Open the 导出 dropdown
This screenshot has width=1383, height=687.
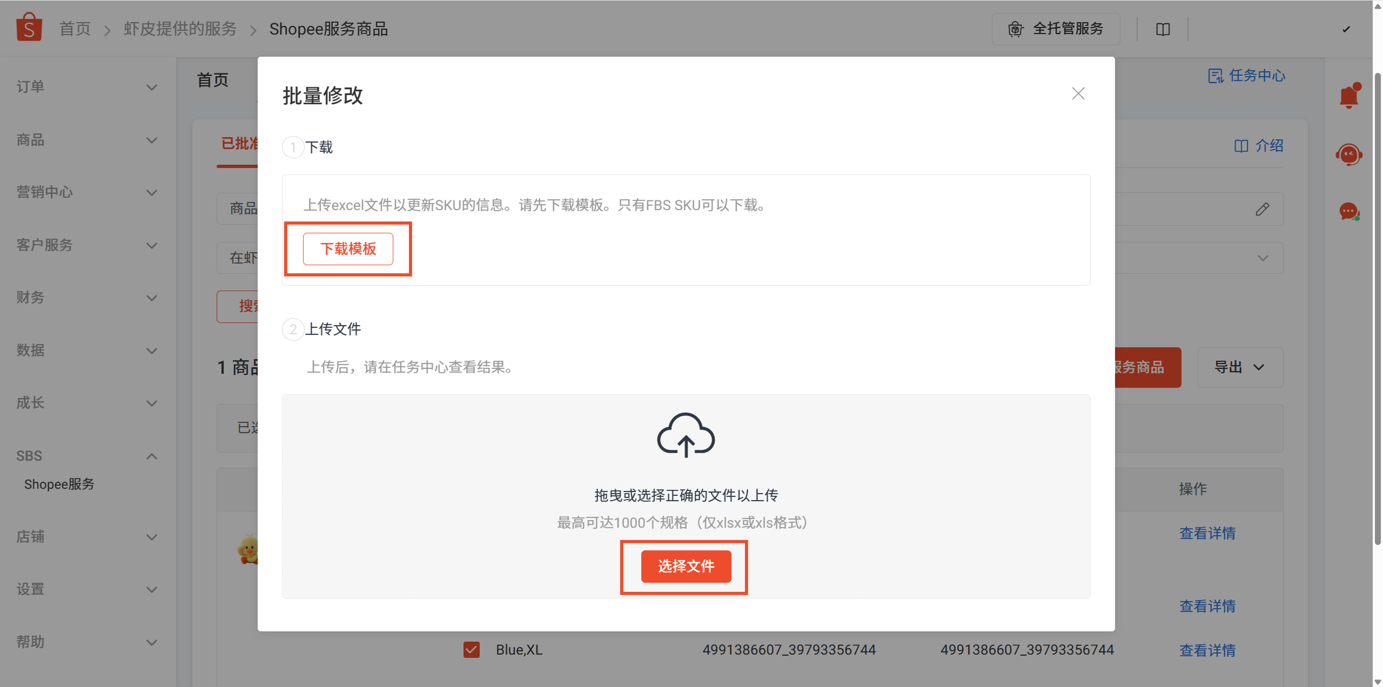point(1240,367)
